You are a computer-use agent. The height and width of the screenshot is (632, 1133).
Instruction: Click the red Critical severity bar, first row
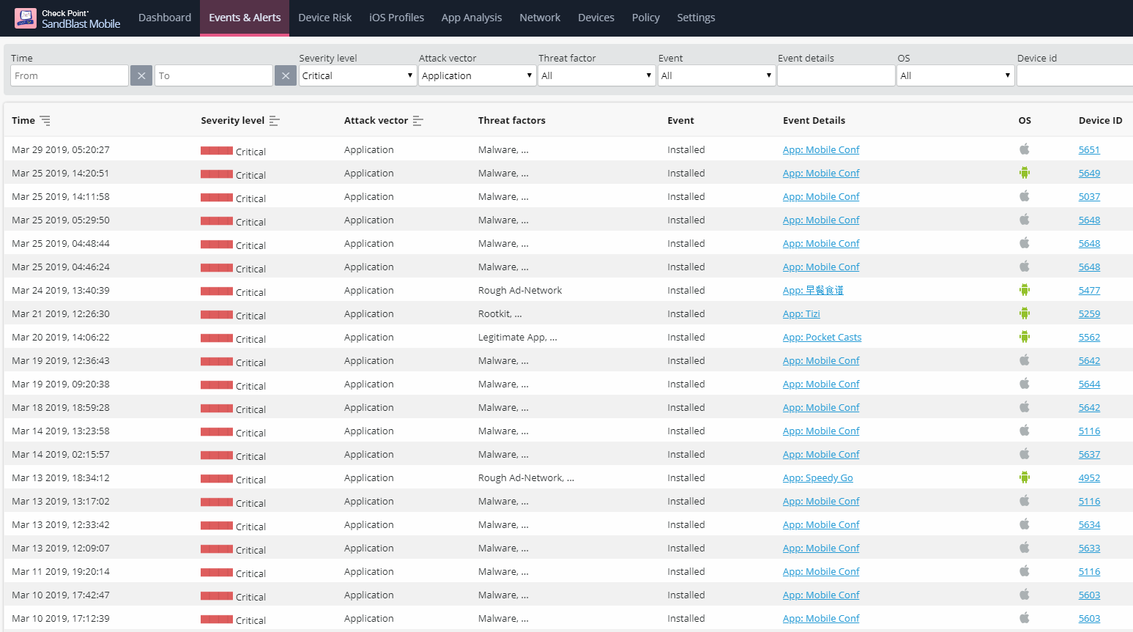click(x=217, y=151)
